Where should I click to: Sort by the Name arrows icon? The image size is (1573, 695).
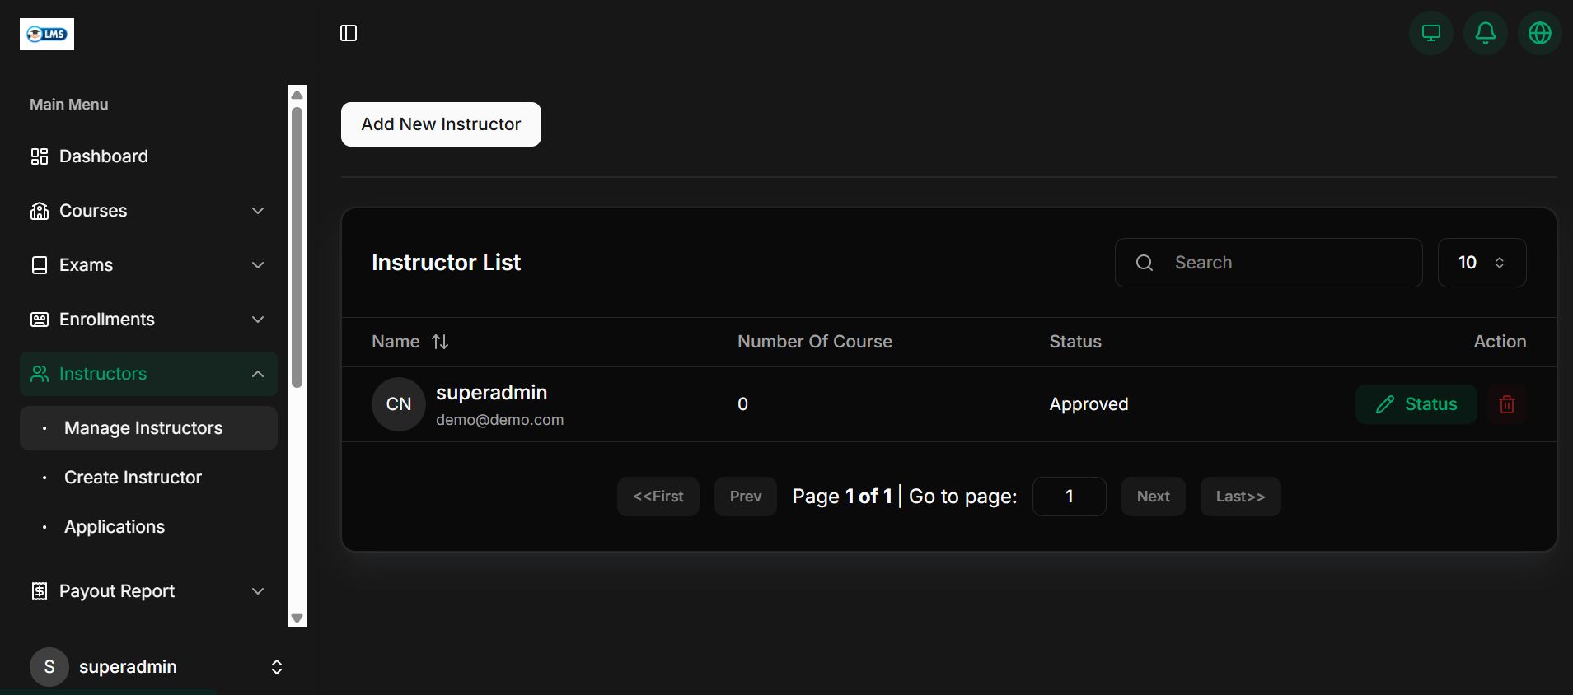(440, 342)
